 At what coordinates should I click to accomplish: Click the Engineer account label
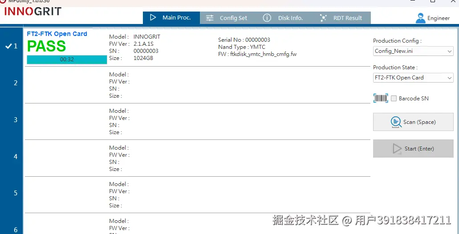point(438,18)
